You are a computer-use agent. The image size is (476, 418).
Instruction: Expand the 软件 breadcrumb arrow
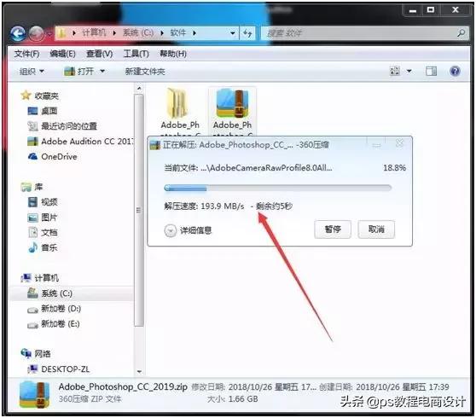[x=194, y=32]
